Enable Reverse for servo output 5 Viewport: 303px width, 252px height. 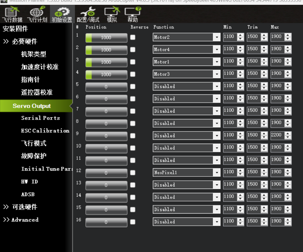133,87
